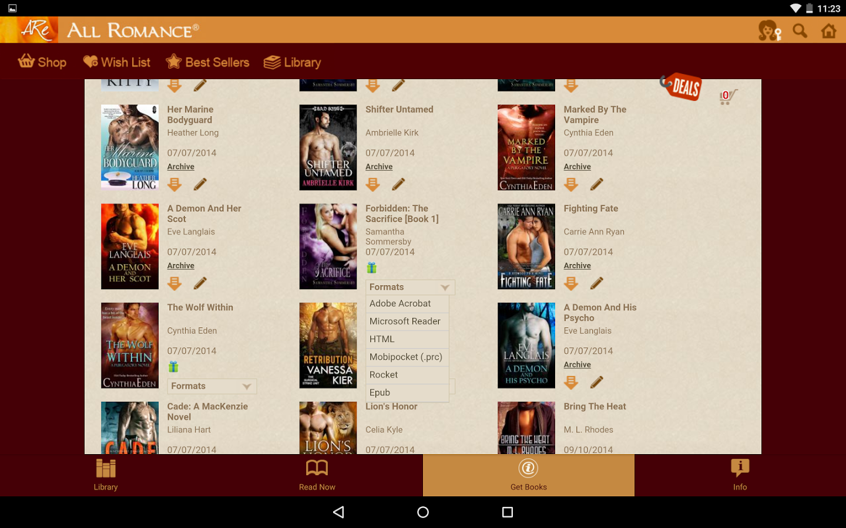Viewport: 846px width, 528px height.
Task: Open the Read Now tab
Action: coord(317,475)
